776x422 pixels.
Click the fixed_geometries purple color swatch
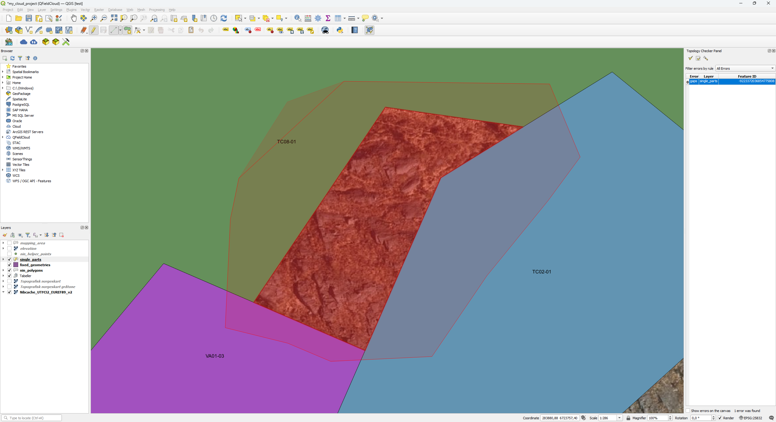pyautogui.click(x=16, y=265)
